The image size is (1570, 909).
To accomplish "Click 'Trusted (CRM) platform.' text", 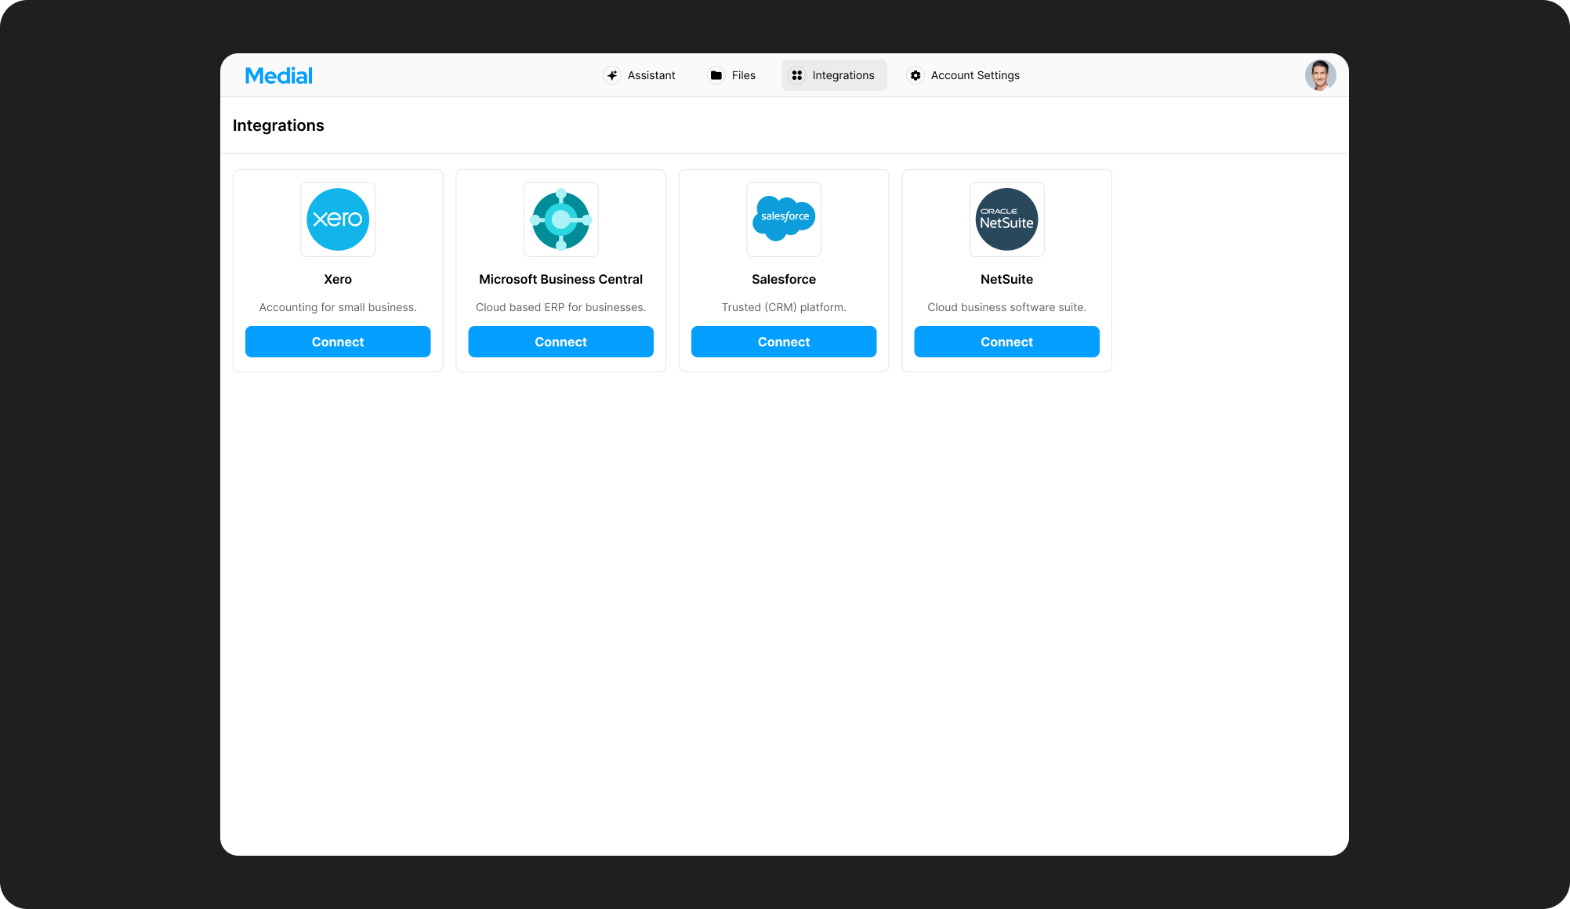I will point(784,307).
